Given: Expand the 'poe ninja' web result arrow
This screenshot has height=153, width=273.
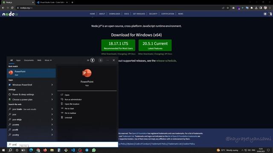Looking at the screenshot, I should (52, 119).
